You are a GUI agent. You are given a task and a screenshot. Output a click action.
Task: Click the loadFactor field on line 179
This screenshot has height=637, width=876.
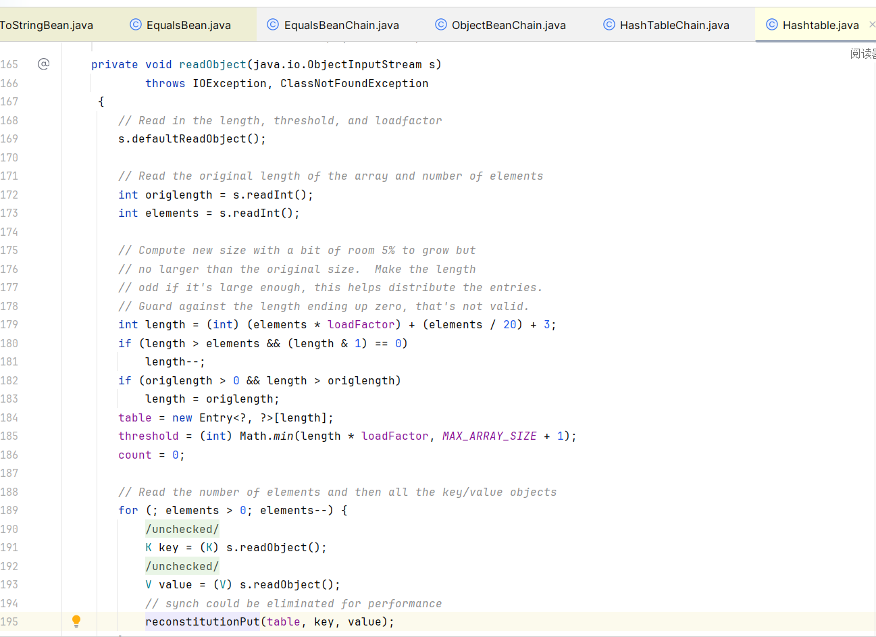point(361,324)
